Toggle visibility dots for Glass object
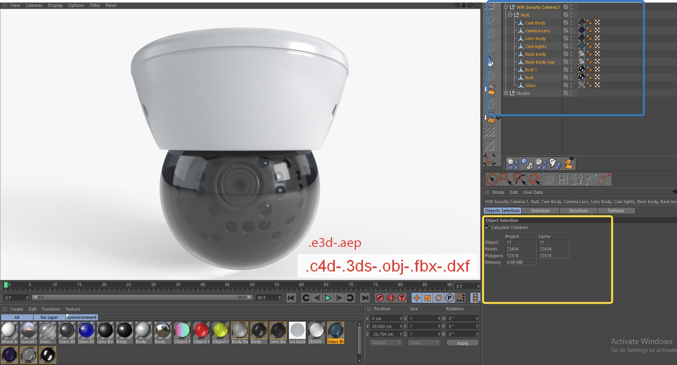This screenshot has height=365, width=677. 571,85
